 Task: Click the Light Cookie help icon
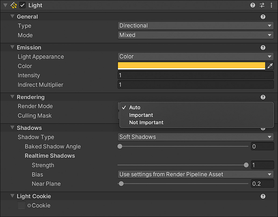[263, 196]
